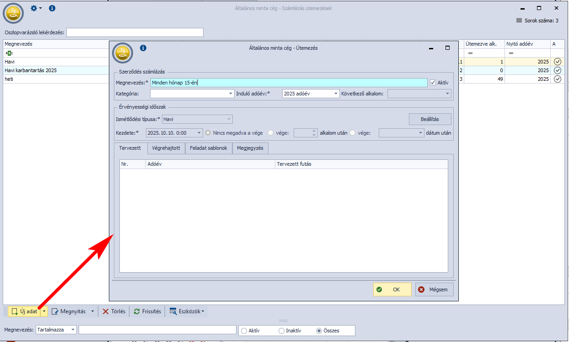Uncheck the Aktív checkbox in dialog
Viewport: 569px width, 342px height.
point(433,83)
